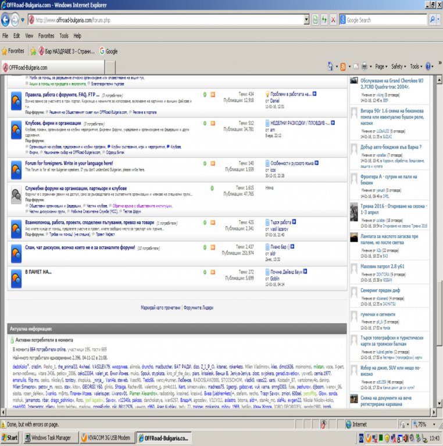
Task: Open the View menu
Action: (28, 36)
